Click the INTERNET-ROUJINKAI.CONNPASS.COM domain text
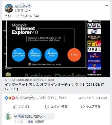 coord(29,80)
